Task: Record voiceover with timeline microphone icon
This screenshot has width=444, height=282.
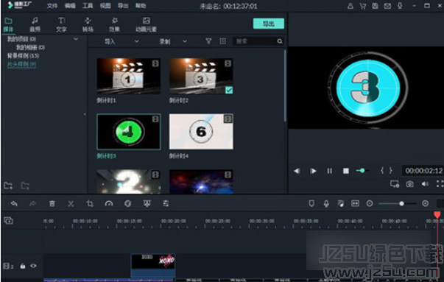Action: (326, 203)
